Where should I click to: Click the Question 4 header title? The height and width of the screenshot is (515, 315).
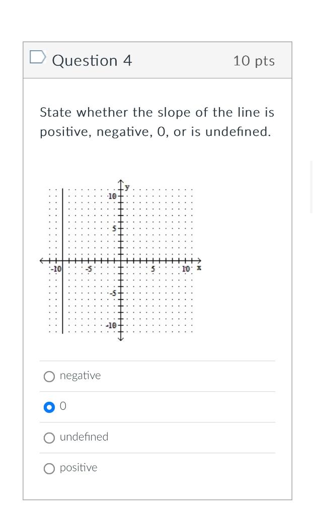click(x=92, y=60)
